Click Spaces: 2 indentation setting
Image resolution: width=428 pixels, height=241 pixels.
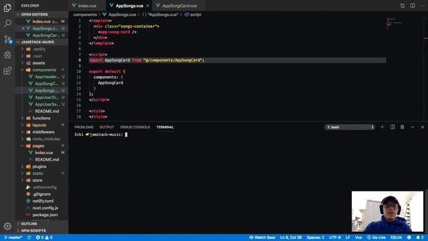click(x=315, y=238)
